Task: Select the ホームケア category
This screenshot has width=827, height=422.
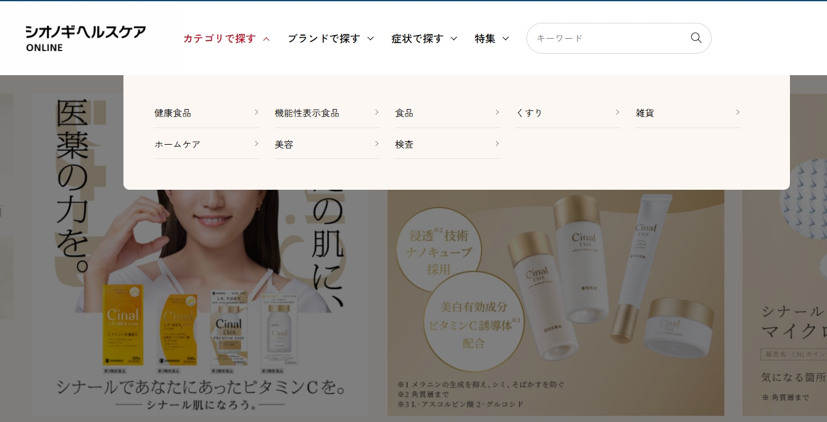Action: coord(207,144)
